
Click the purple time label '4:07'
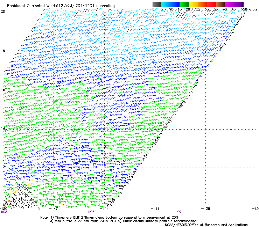tap(178, 212)
